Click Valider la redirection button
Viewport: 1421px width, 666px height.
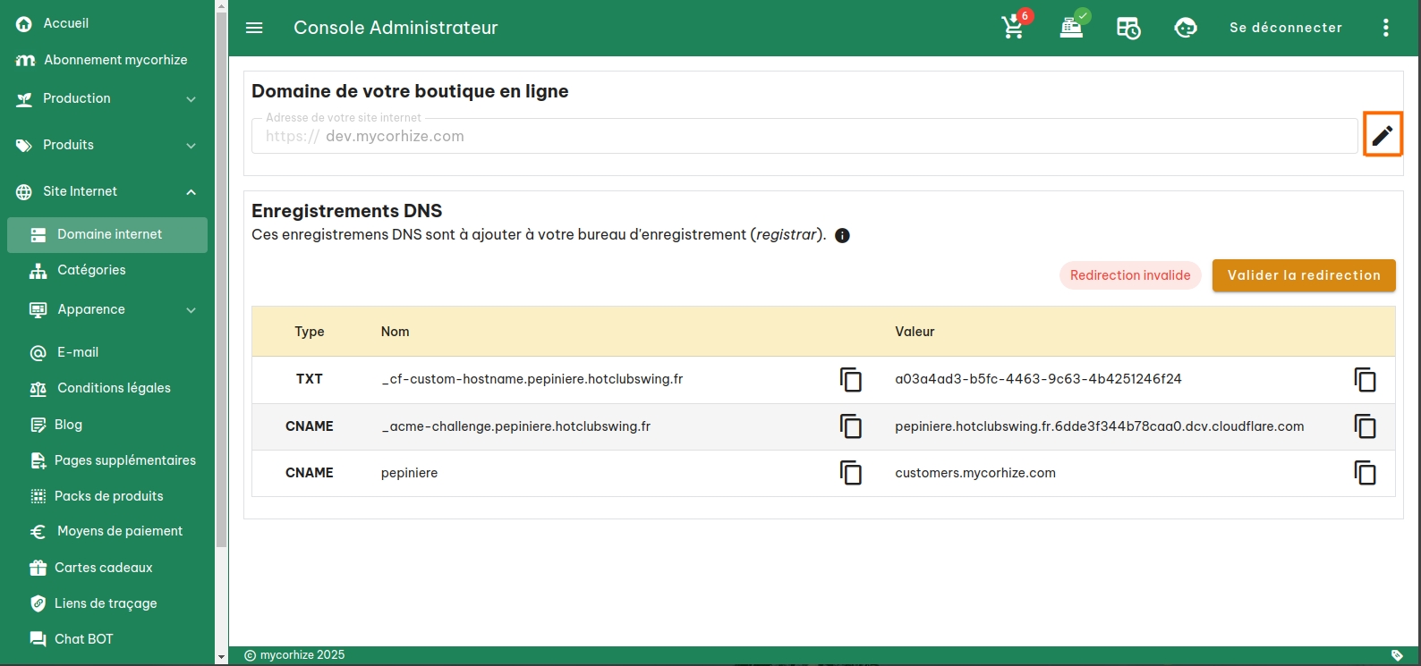1304,275
